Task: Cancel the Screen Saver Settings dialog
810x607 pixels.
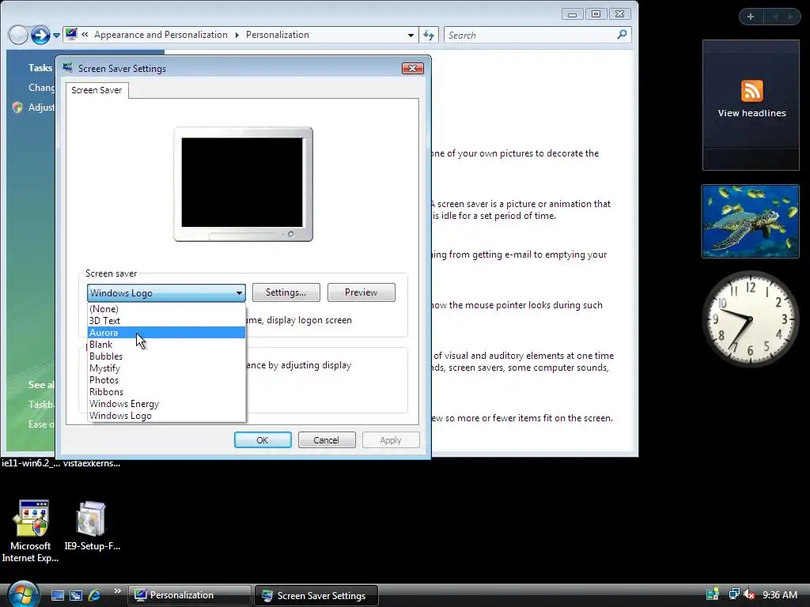Action: (327, 439)
